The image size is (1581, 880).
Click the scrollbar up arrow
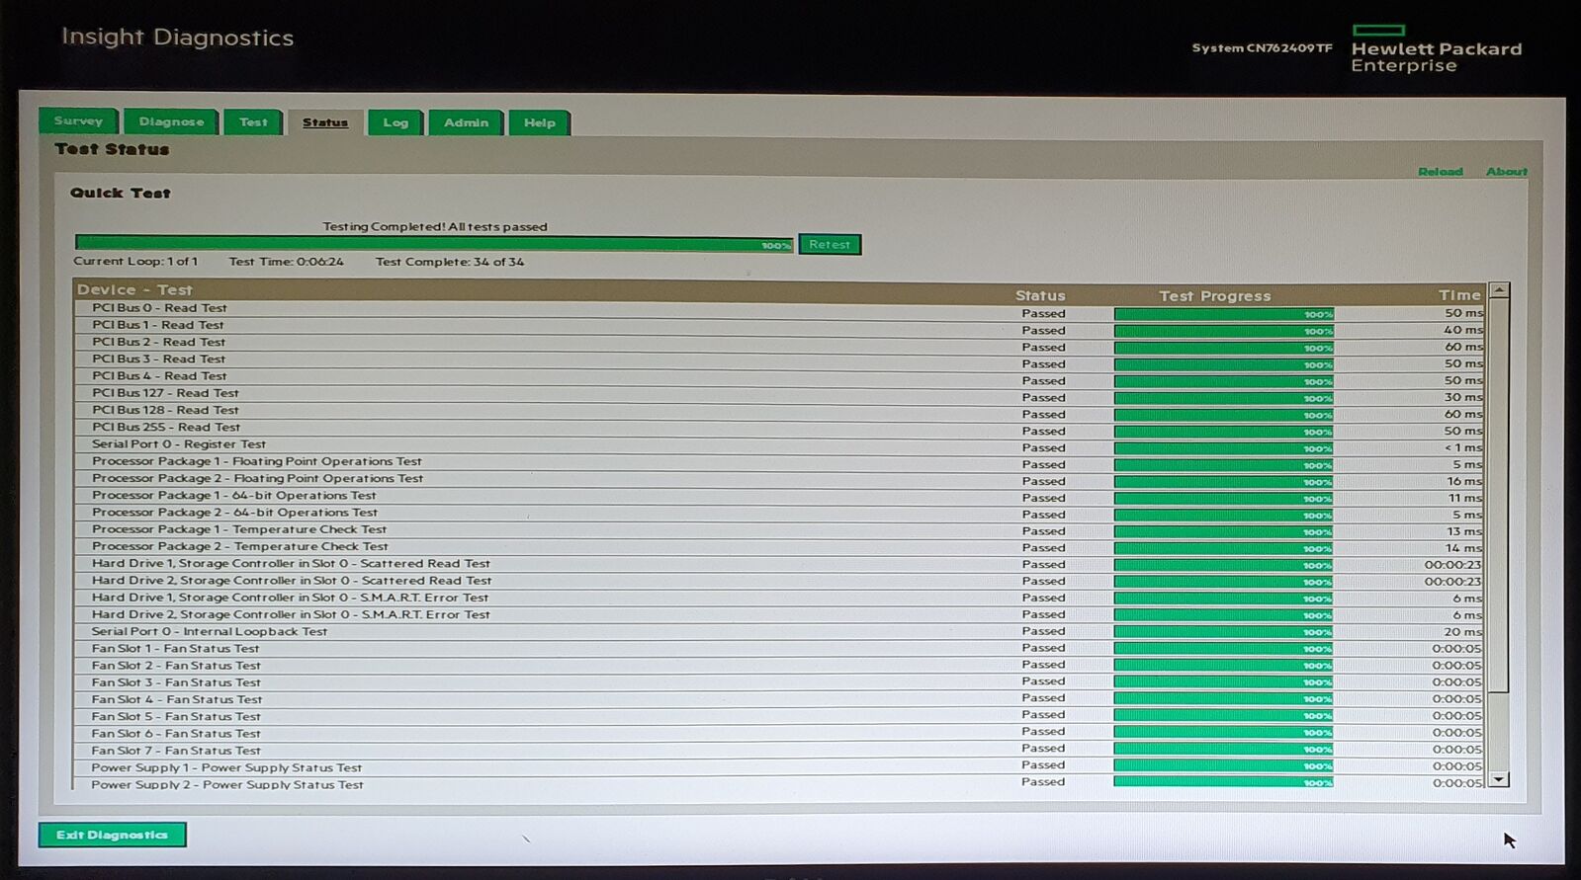click(x=1499, y=290)
